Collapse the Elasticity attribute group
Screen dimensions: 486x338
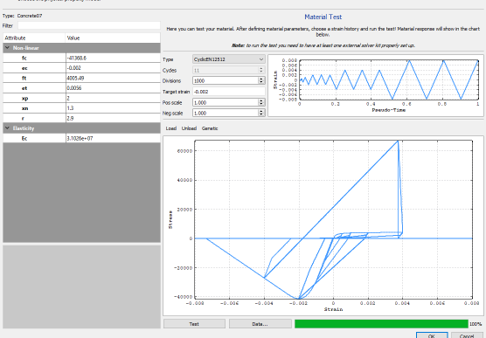[8, 128]
